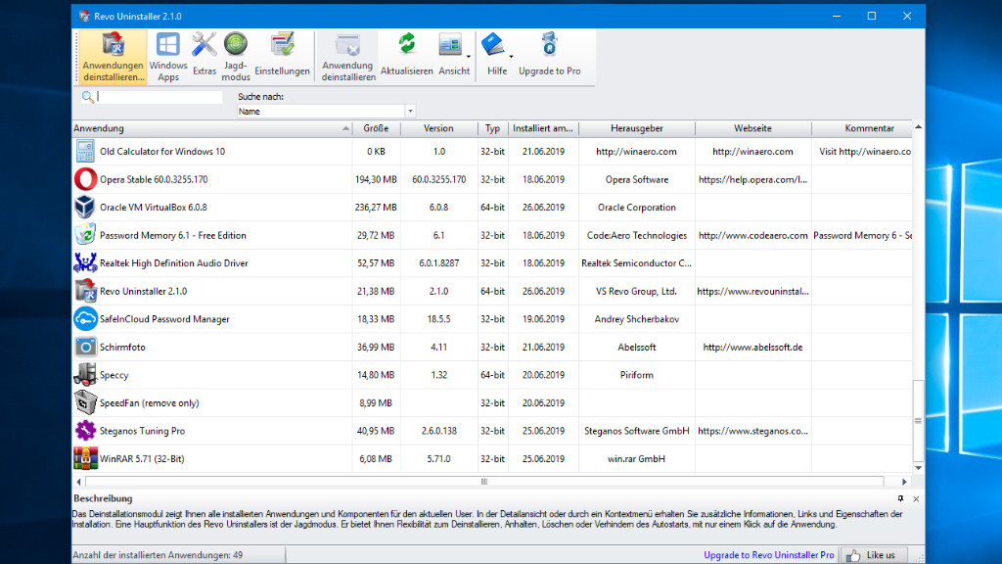Open the Windows Apps tool
1002x564 pixels.
(168, 56)
